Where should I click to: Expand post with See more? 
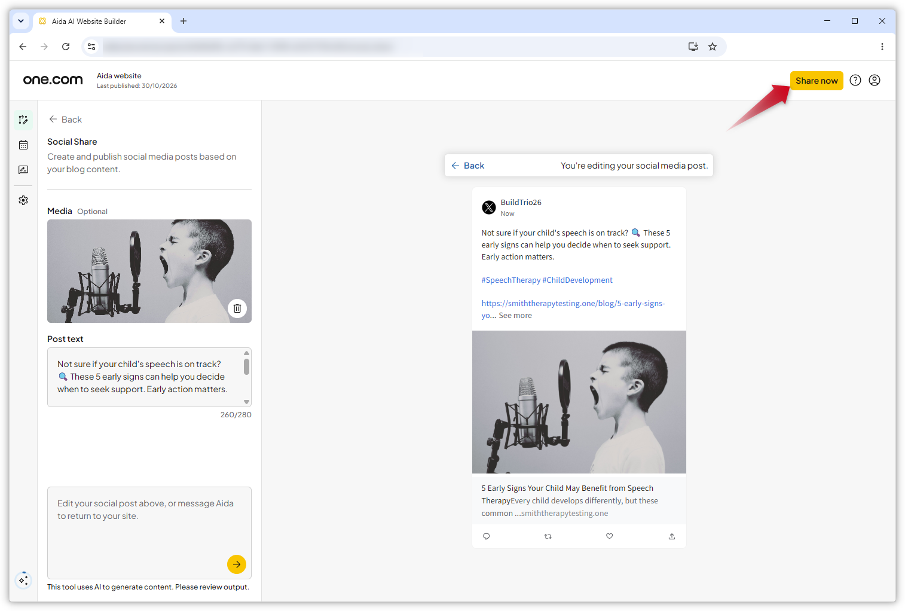pyautogui.click(x=515, y=316)
